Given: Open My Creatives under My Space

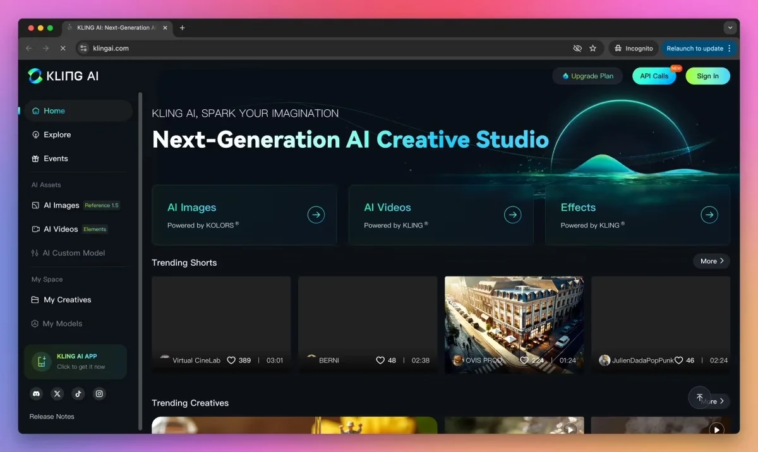Looking at the screenshot, I should [x=68, y=299].
